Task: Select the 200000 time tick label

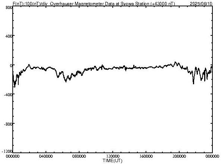Action: click(x=179, y=156)
